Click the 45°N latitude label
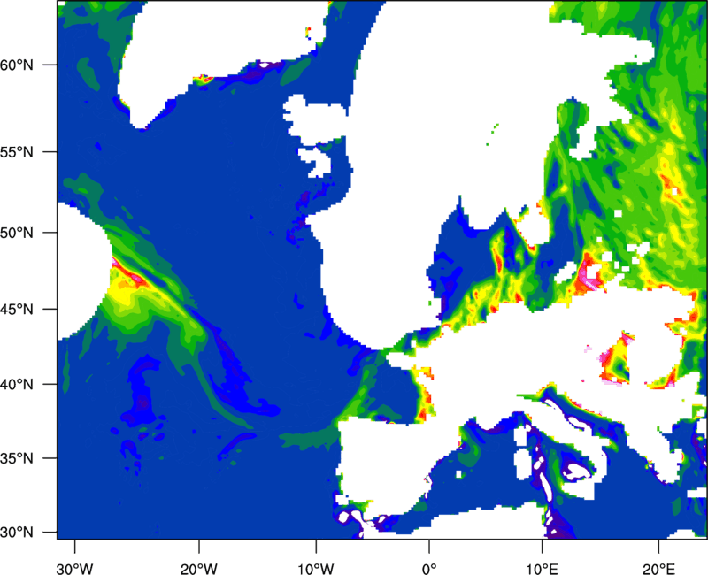Viewport: 708px width, 575px height. coord(23,310)
